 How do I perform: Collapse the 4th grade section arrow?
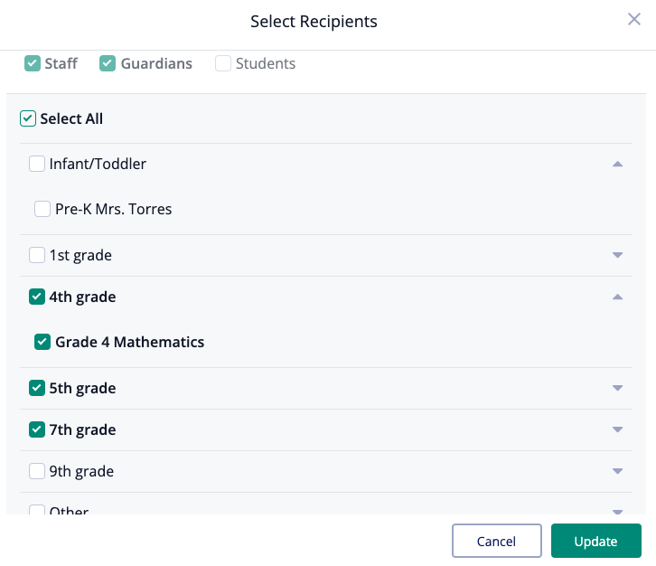coord(617,297)
